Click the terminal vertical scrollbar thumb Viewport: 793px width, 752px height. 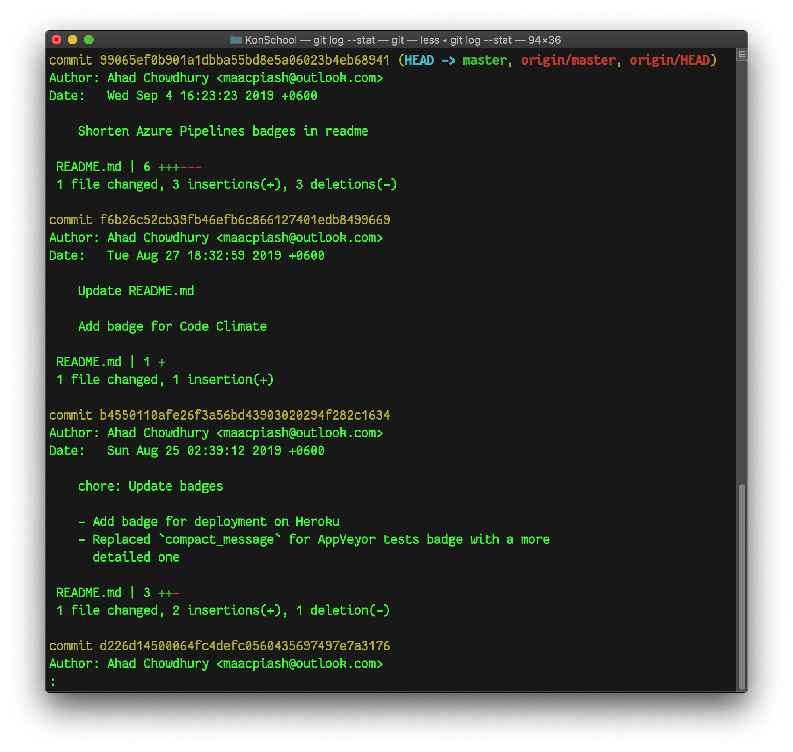tap(742, 587)
